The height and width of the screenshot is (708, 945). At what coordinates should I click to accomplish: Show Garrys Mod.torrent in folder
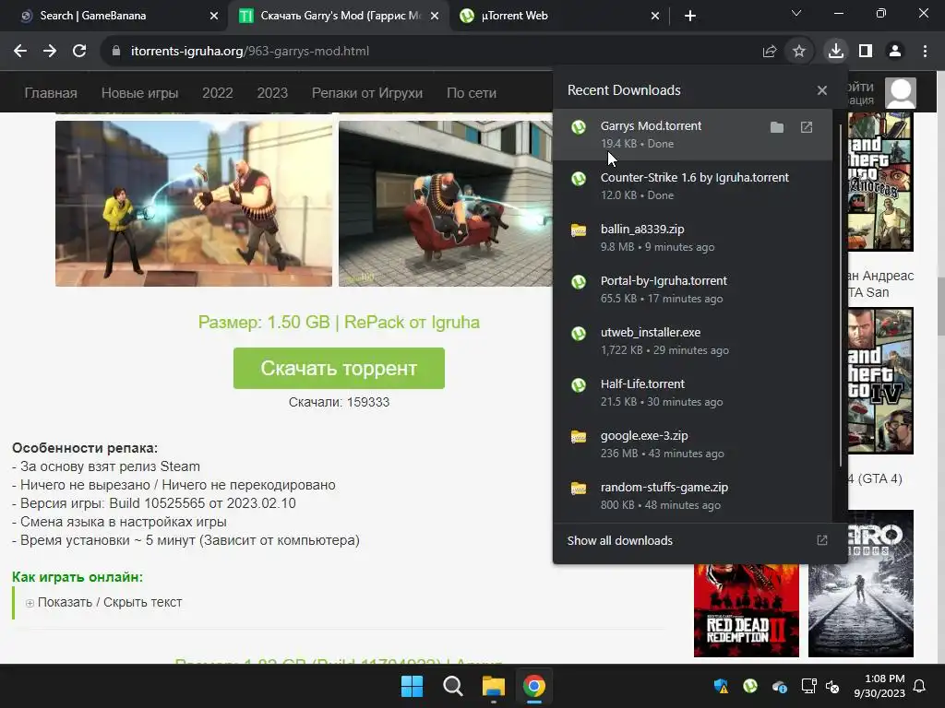(x=777, y=127)
